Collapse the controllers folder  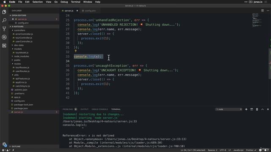pyautogui.click(x=19, y=30)
